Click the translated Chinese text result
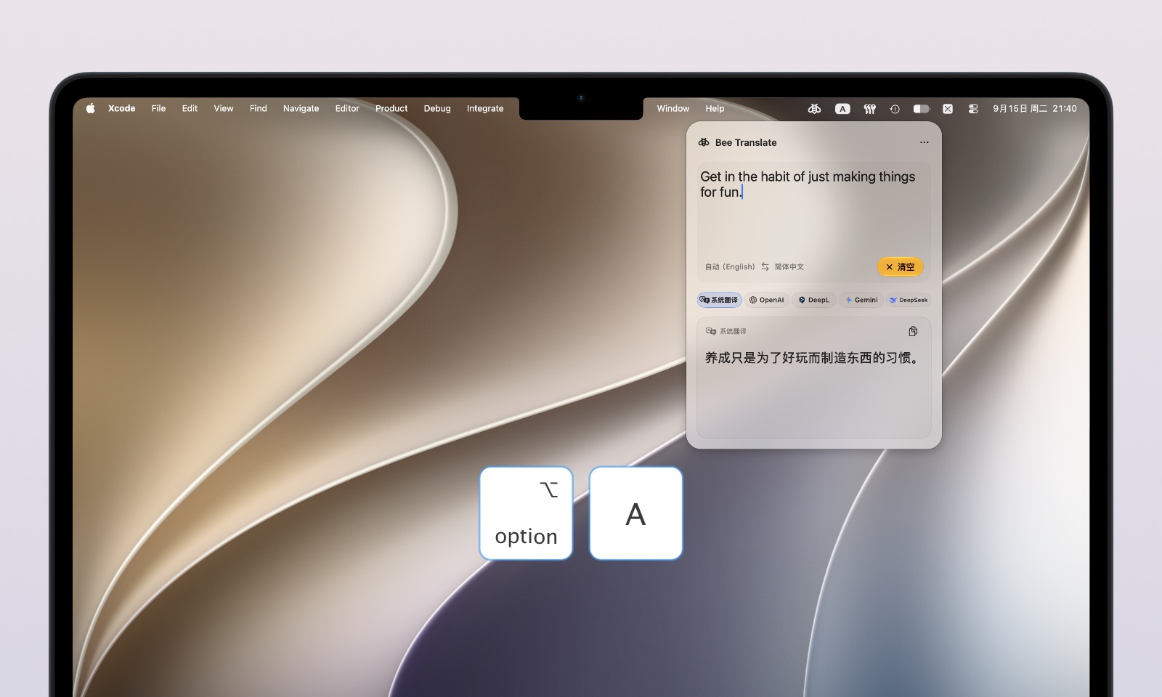This screenshot has width=1162, height=697. pyautogui.click(x=812, y=358)
